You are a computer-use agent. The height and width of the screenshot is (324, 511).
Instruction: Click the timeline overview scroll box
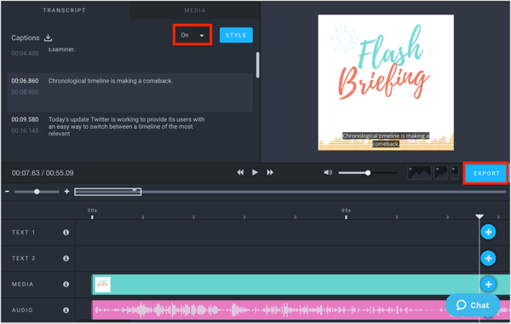(108, 192)
